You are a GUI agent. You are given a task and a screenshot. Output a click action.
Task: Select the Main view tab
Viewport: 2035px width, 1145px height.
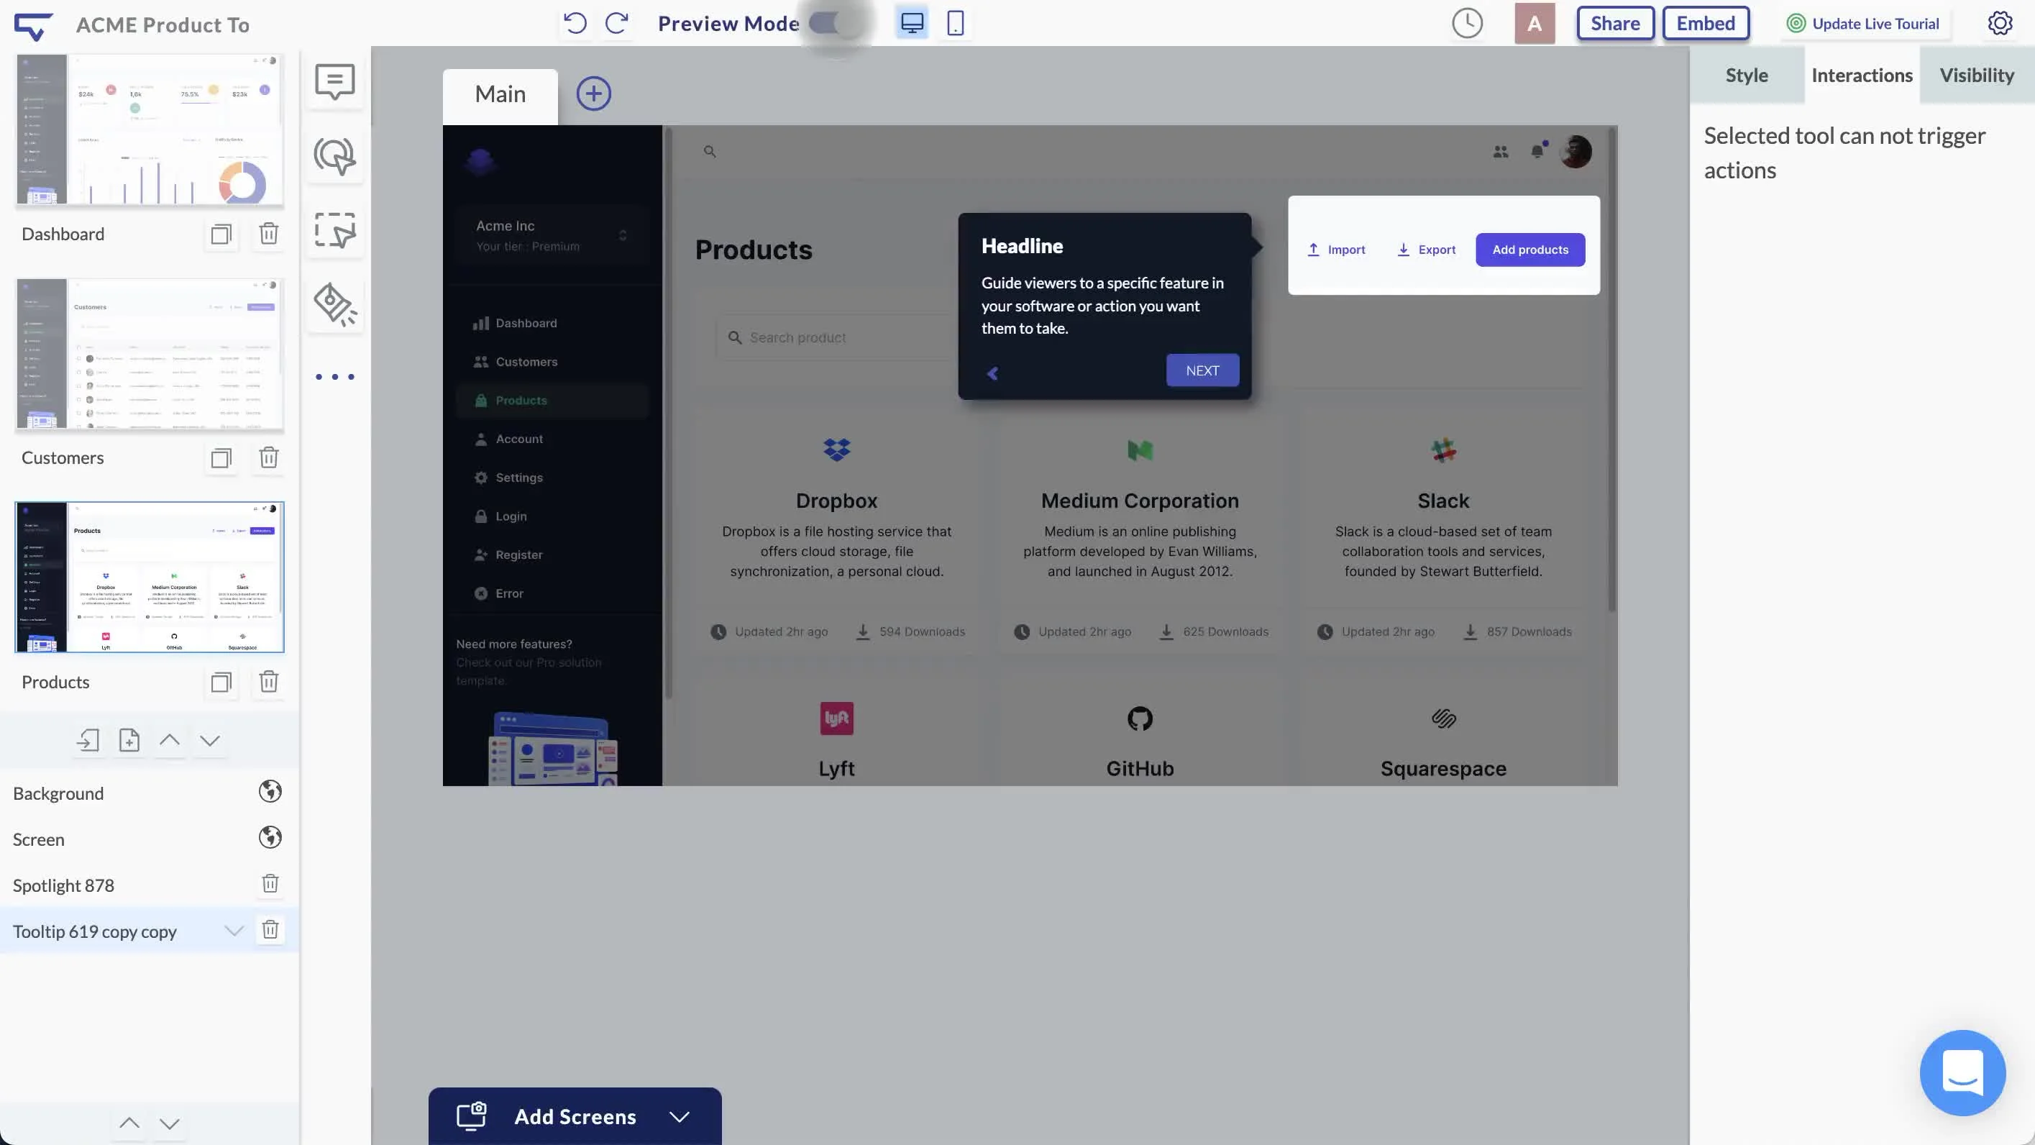pyautogui.click(x=500, y=95)
